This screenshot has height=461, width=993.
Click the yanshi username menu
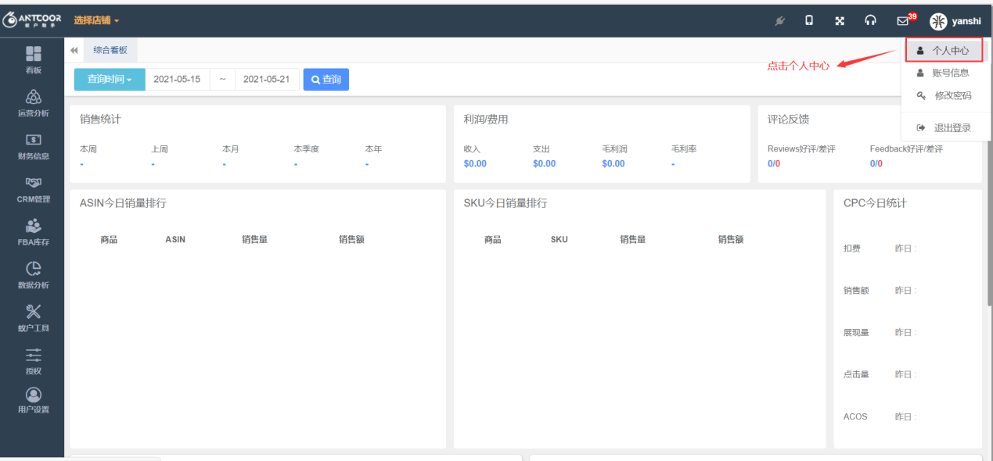tap(966, 22)
